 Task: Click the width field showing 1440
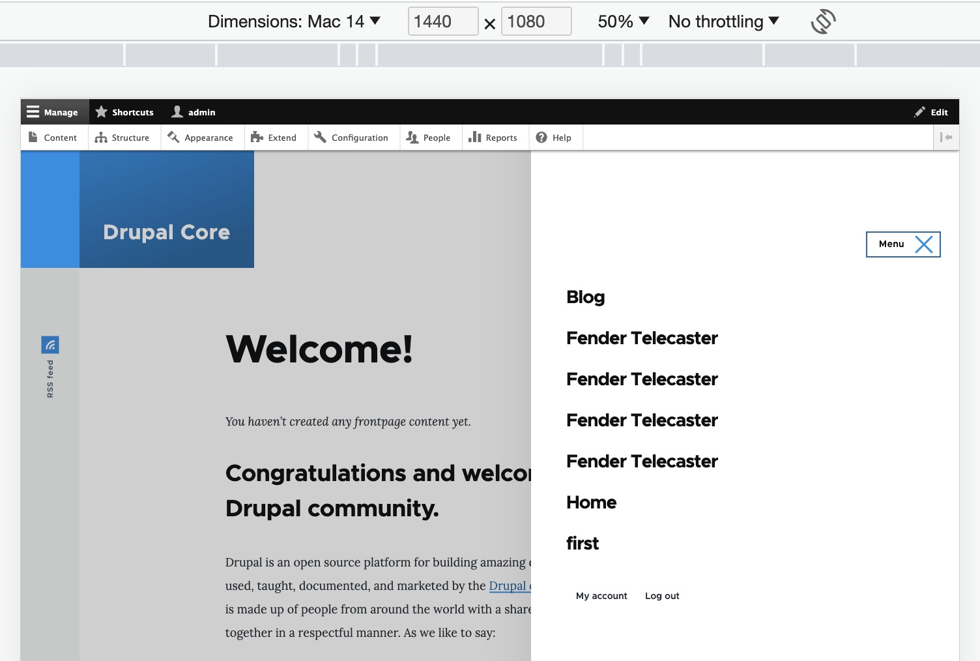pos(442,21)
